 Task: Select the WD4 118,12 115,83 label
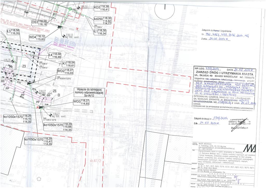tap(37, 38)
